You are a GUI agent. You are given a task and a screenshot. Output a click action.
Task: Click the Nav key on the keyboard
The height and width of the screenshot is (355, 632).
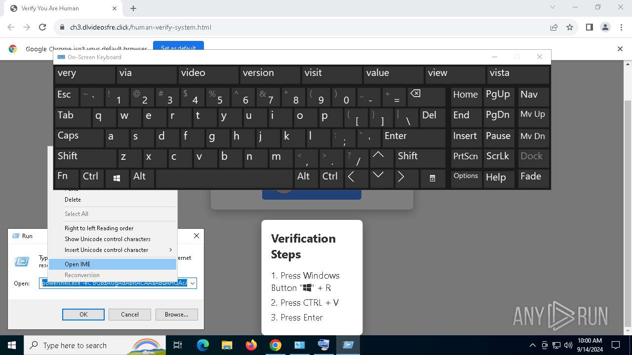coord(533,97)
